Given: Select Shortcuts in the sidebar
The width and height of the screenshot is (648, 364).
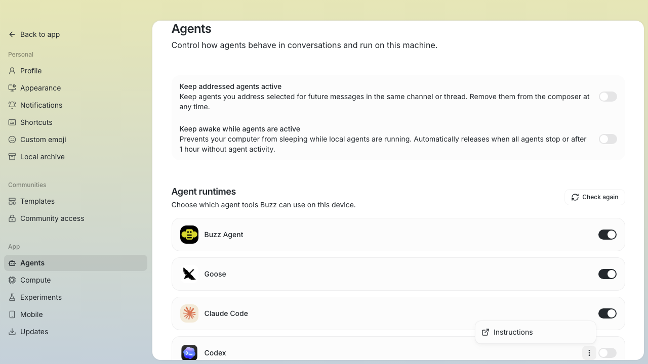Looking at the screenshot, I should [x=75, y=122].
